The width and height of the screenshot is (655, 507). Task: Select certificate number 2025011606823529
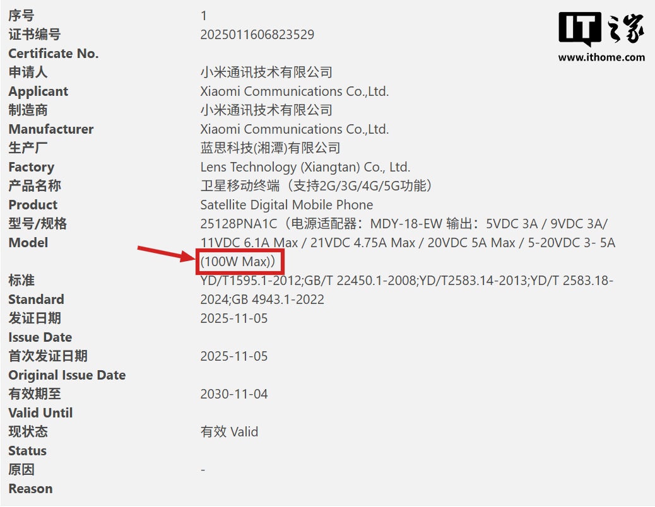point(257,35)
